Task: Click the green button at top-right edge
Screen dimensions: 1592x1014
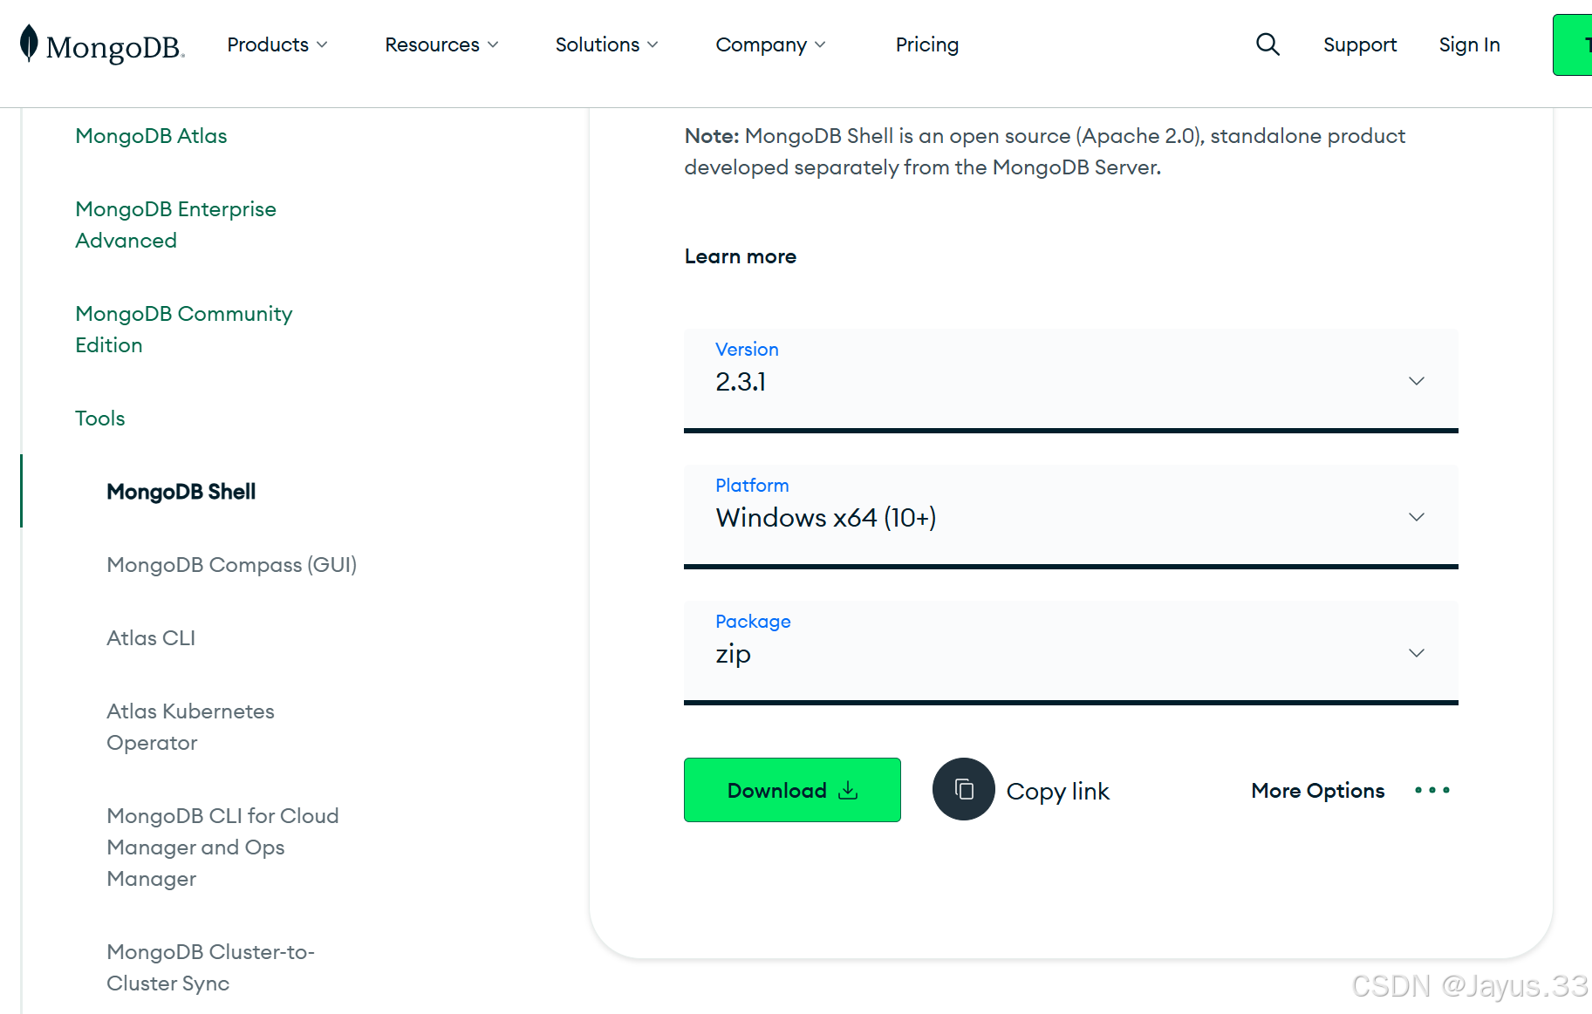Action: click(x=1572, y=44)
